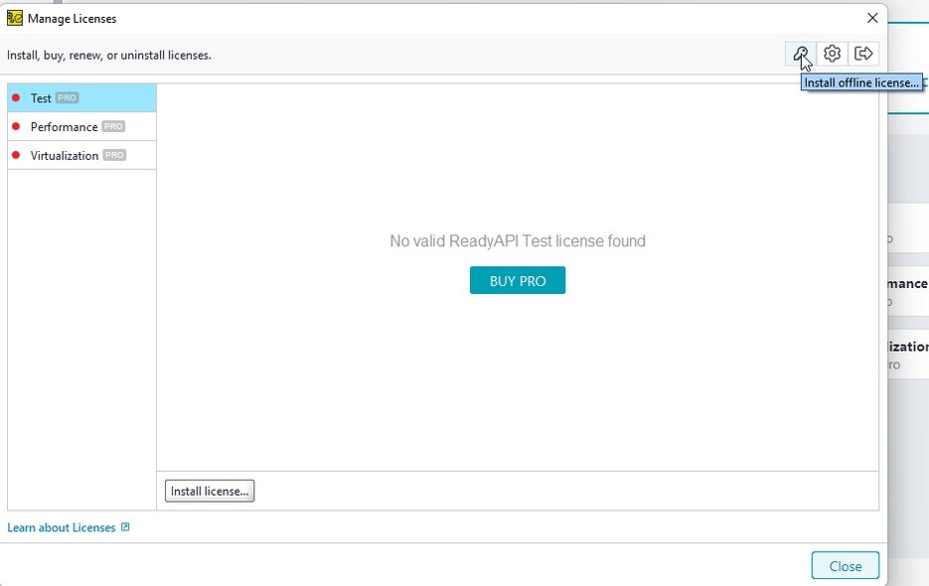
Task: Click the Close button at the bottom
Action: tap(845, 566)
